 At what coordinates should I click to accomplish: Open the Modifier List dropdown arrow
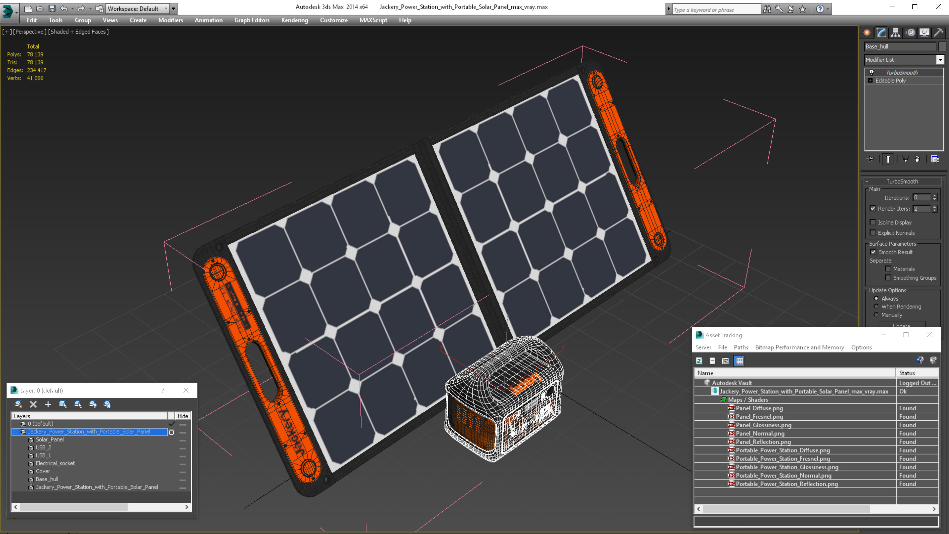[940, 60]
